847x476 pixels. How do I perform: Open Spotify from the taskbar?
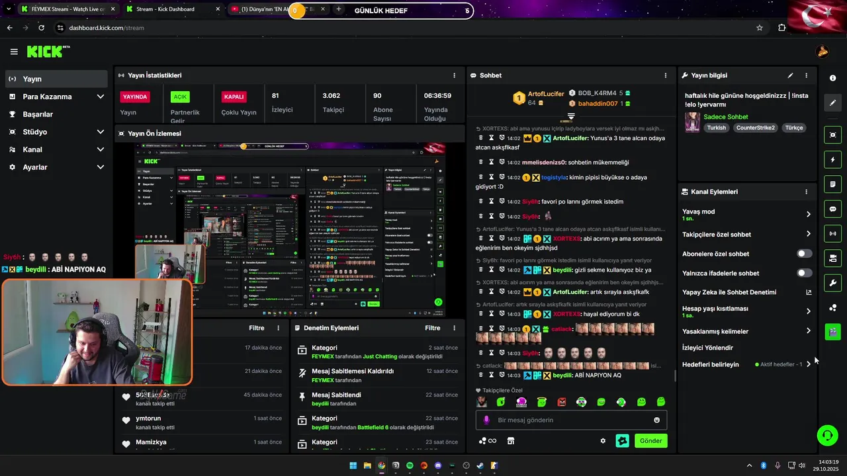point(410,465)
